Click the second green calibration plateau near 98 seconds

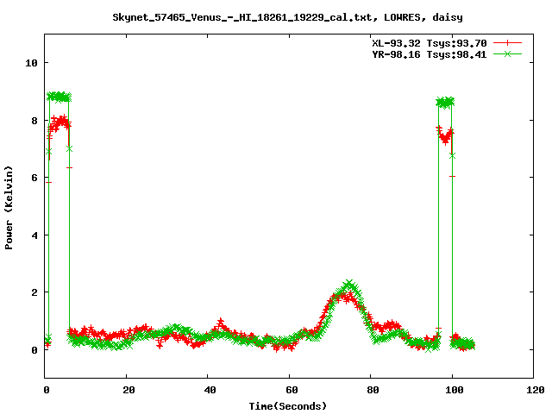(x=445, y=103)
